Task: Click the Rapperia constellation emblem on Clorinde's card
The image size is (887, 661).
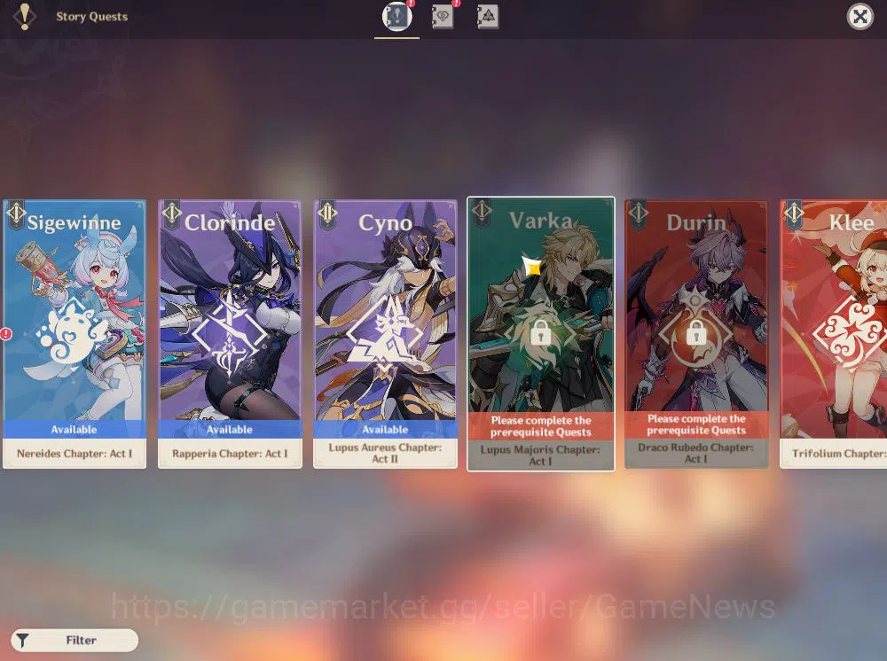Action: (229, 333)
